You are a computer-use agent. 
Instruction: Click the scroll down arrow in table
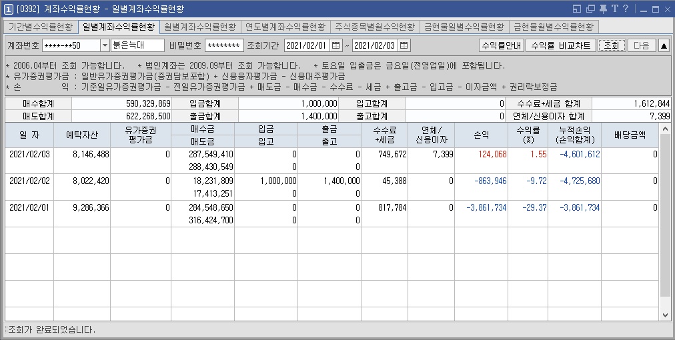(x=665, y=315)
